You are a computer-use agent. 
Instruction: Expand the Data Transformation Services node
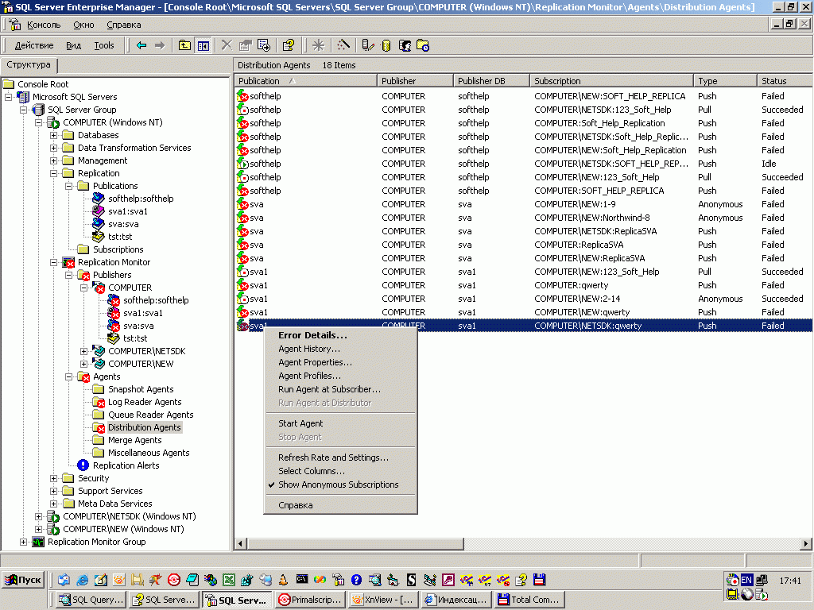[53, 148]
